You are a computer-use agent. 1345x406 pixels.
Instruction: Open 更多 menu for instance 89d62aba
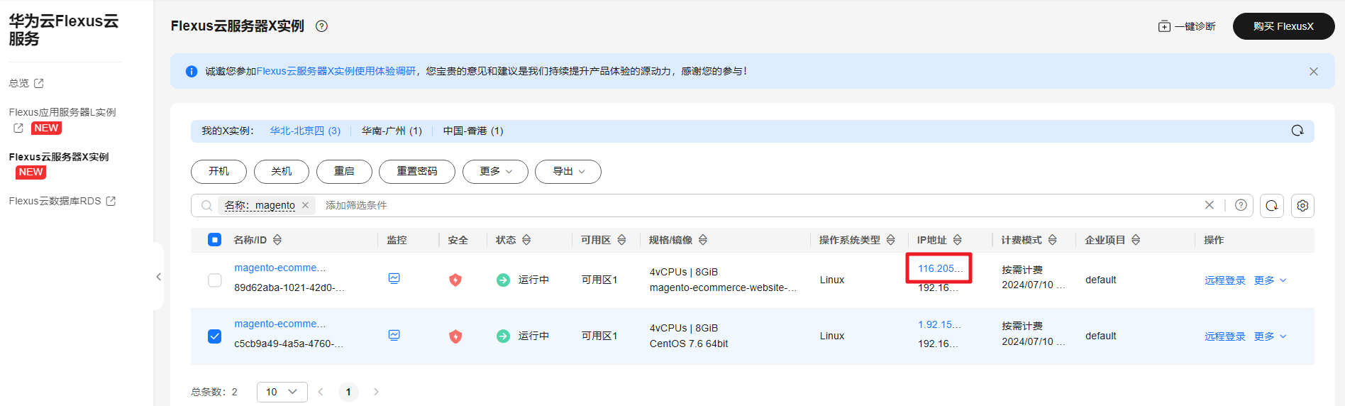point(1270,280)
